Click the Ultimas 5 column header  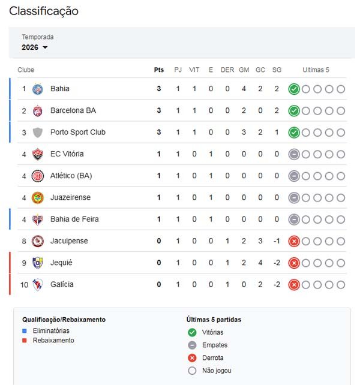pos(316,70)
